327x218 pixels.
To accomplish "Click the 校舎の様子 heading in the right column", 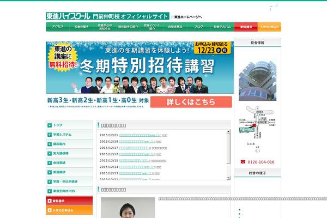I will pos(258,173).
